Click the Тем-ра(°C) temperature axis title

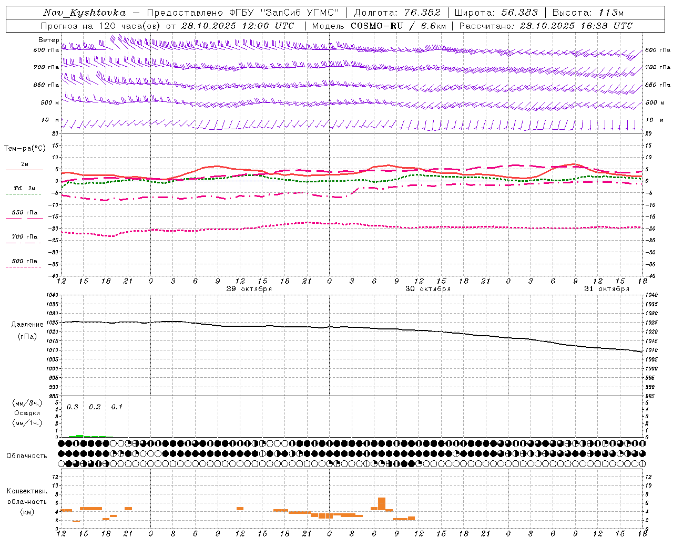[x=25, y=148]
